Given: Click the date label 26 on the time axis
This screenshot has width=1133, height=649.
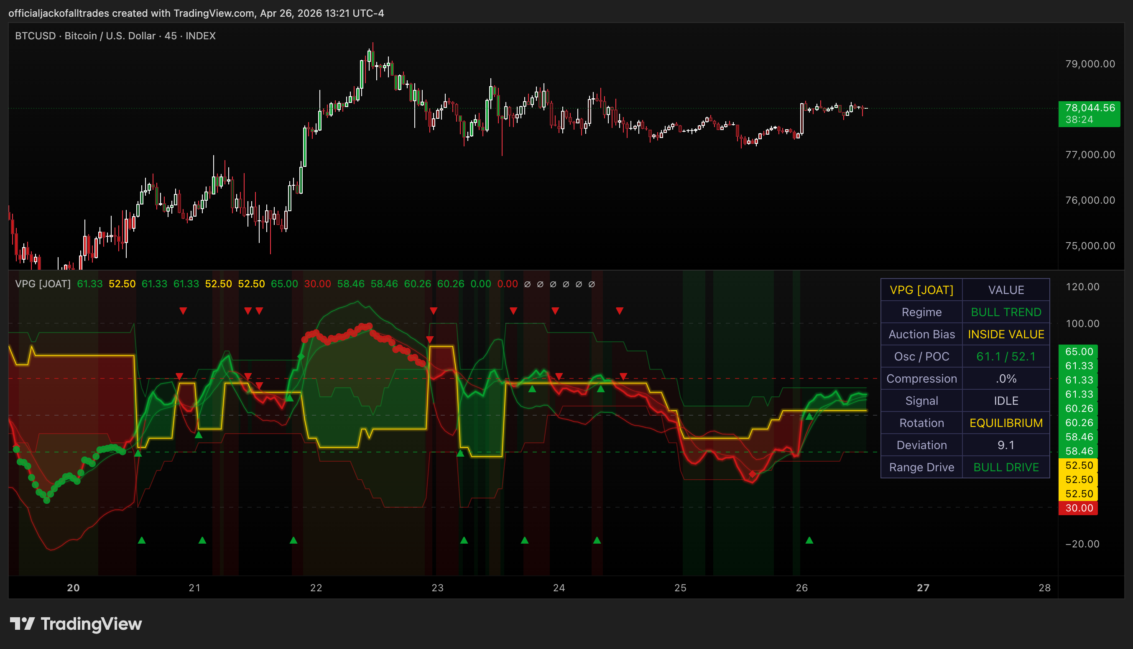Looking at the screenshot, I should pos(801,588).
